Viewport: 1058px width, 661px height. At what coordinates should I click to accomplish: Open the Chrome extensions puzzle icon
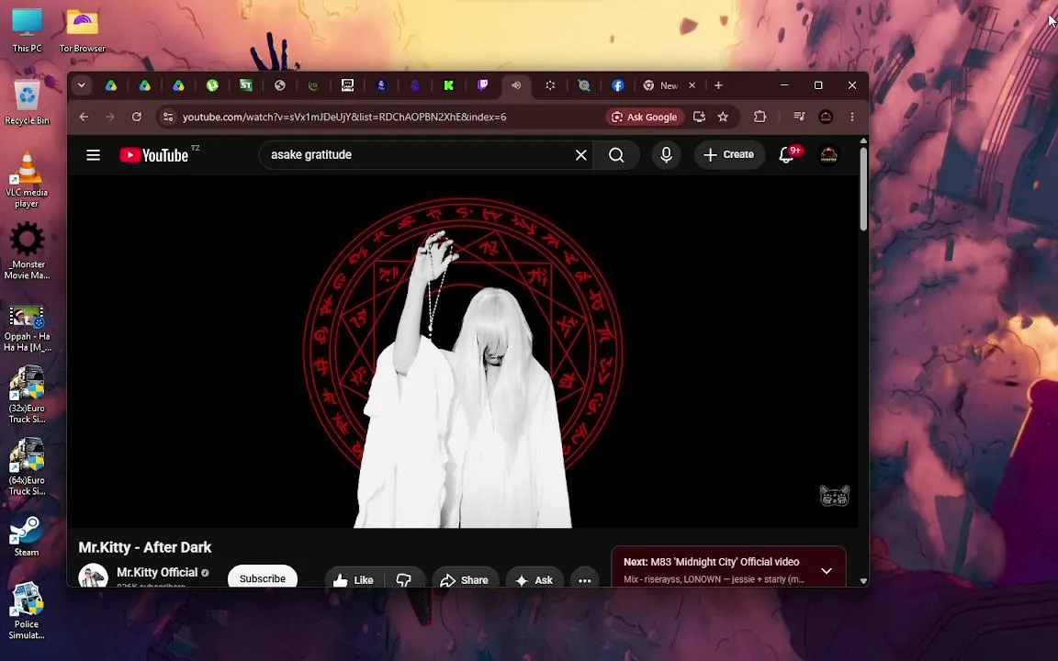point(760,117)
